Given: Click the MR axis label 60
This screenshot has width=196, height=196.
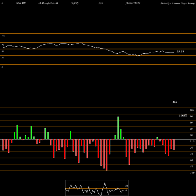Looking at the screenshot, I should coord(191,123).
